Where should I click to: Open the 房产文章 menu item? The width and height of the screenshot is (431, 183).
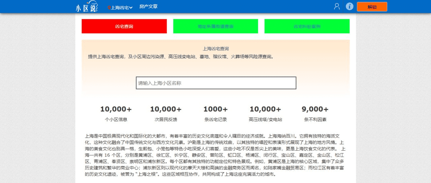click(x=148, y=7)
